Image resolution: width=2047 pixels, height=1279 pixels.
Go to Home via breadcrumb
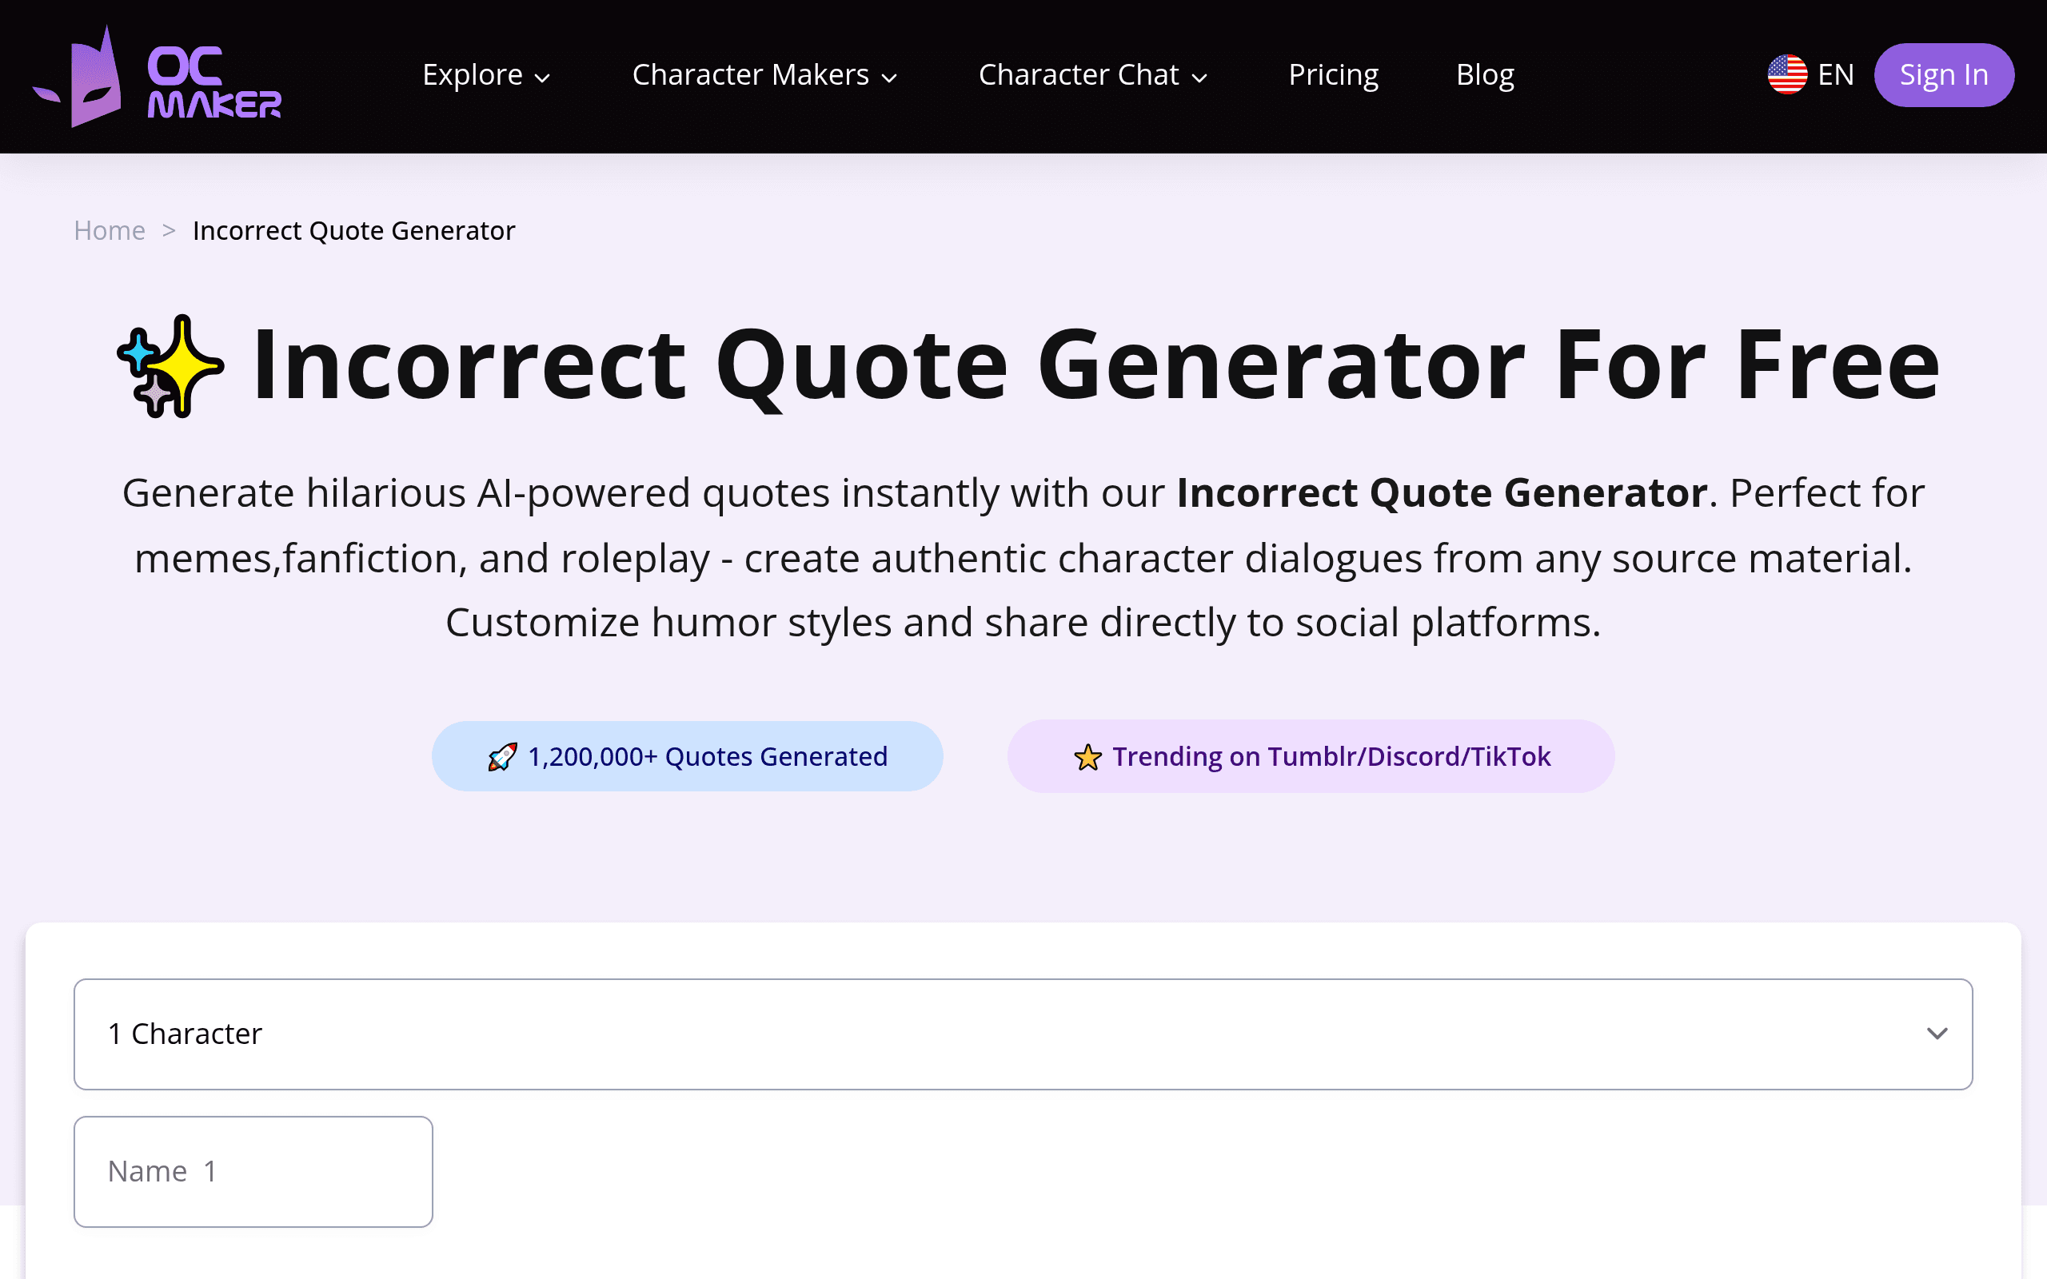coord(110,230)
